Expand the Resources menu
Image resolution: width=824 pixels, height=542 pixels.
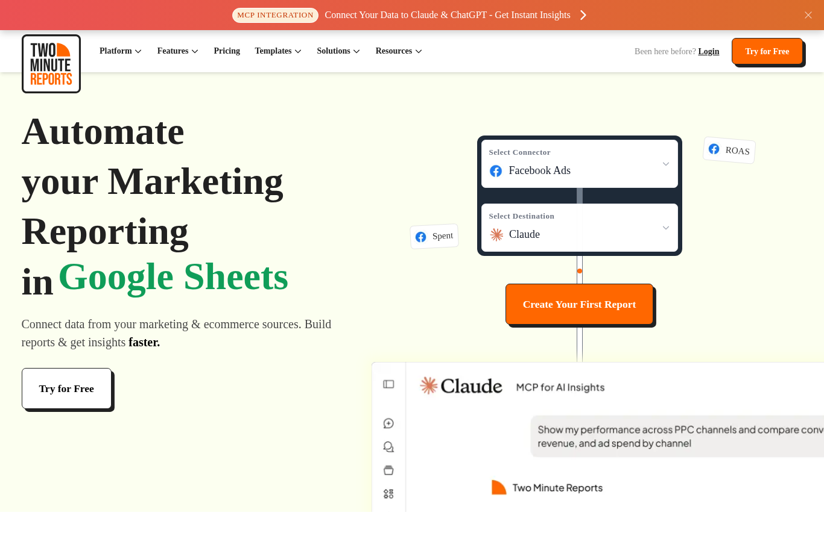pos(399,51)
